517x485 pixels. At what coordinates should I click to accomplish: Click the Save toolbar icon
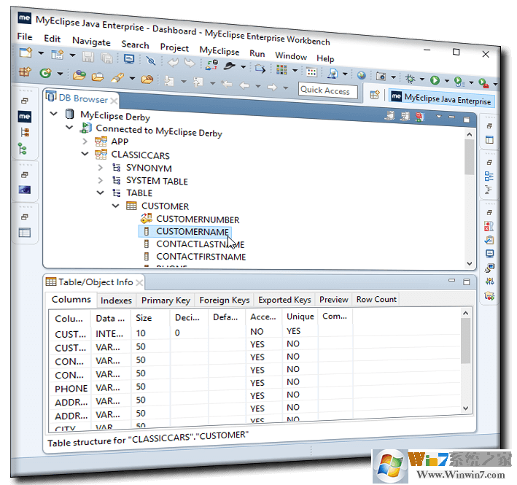tap(88, 57)
